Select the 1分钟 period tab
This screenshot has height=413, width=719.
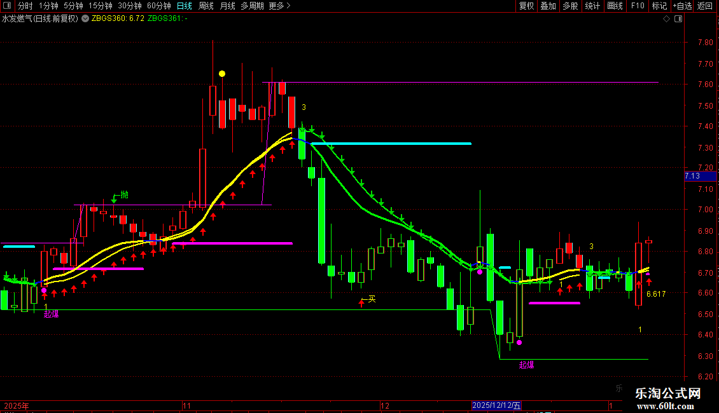(x=48, y=6)
